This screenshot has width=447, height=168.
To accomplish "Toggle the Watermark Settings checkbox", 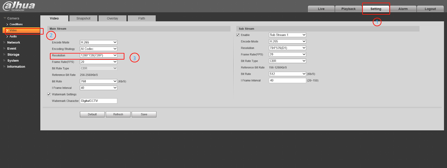I will coord(49,95).
